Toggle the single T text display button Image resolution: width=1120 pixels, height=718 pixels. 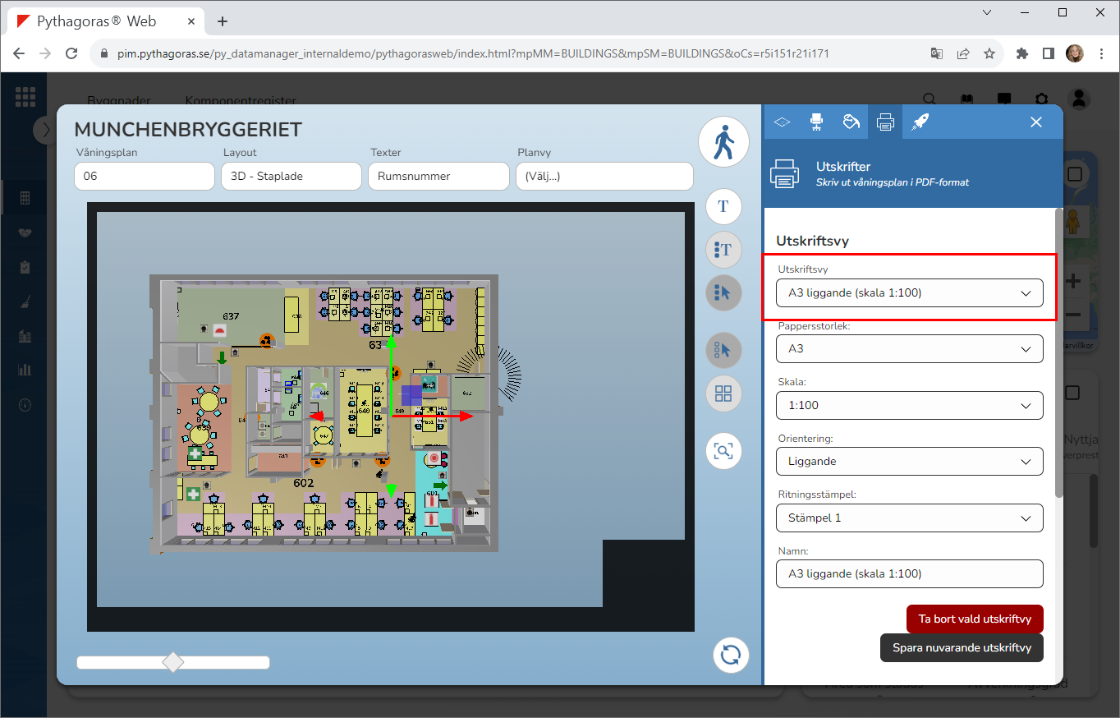coord(723,206)
